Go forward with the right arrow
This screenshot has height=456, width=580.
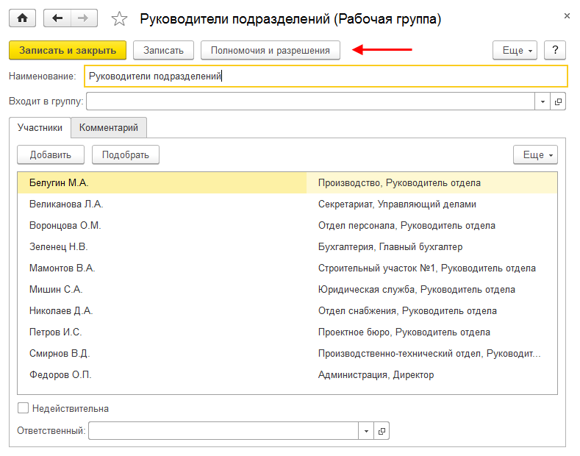tap(84, 18)
